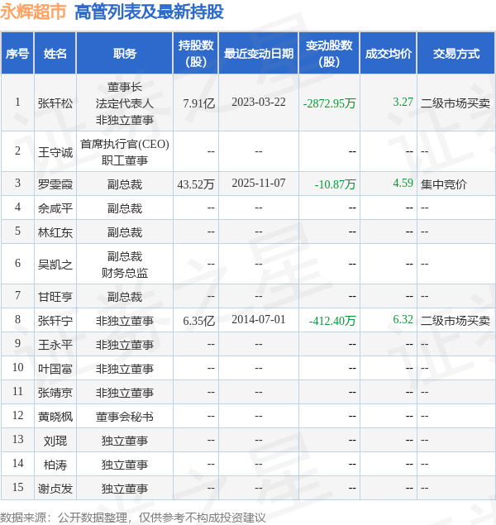The image size is (496, 525).
Task: Click the -10.87万 change value
Action: [335, 184]
